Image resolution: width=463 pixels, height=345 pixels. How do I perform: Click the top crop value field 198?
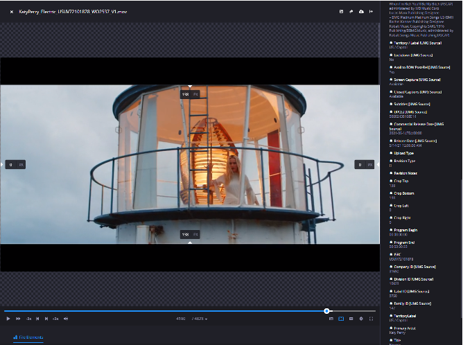click(x=186, y=94)
